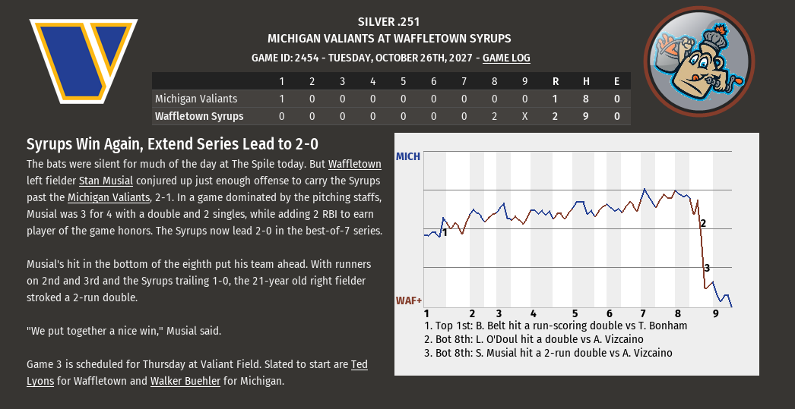Click the MICH label on the chart
The width and height of the screenshot is (795, 409).
(409, 156)
